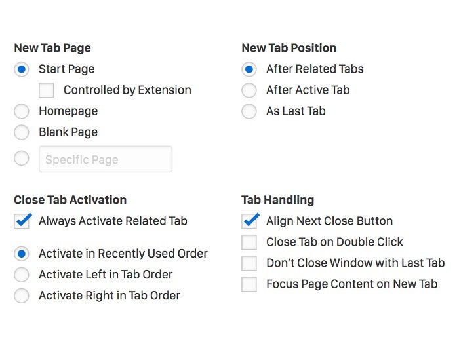Click the As Last Tab label text
Image resolution: width=459 pixels, height=344 pixels.
pos(296,111)
